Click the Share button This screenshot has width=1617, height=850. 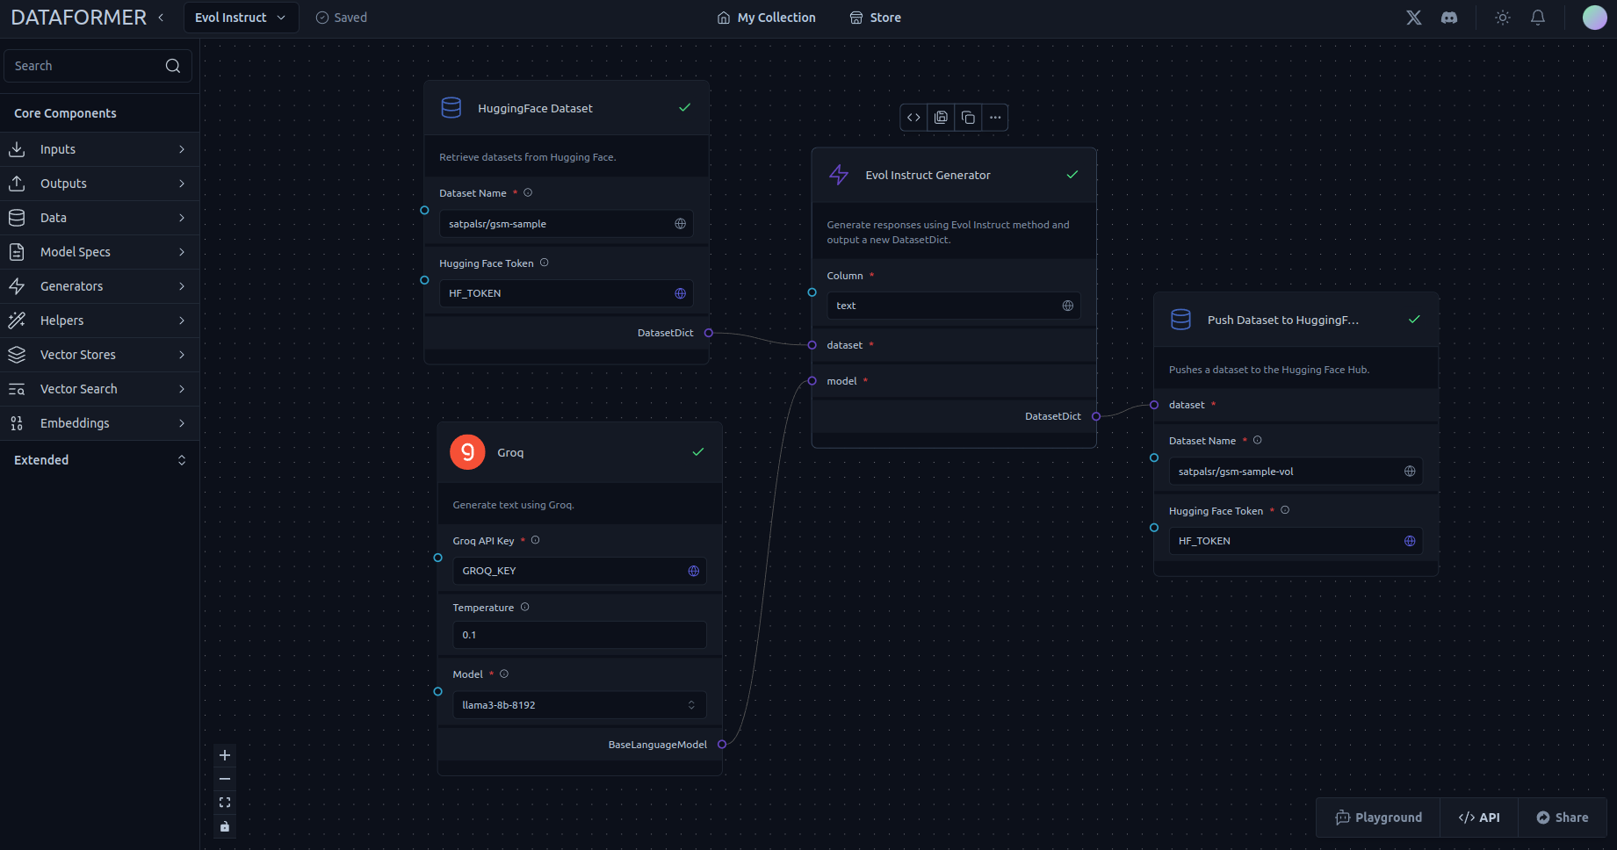pos(1562,818)
